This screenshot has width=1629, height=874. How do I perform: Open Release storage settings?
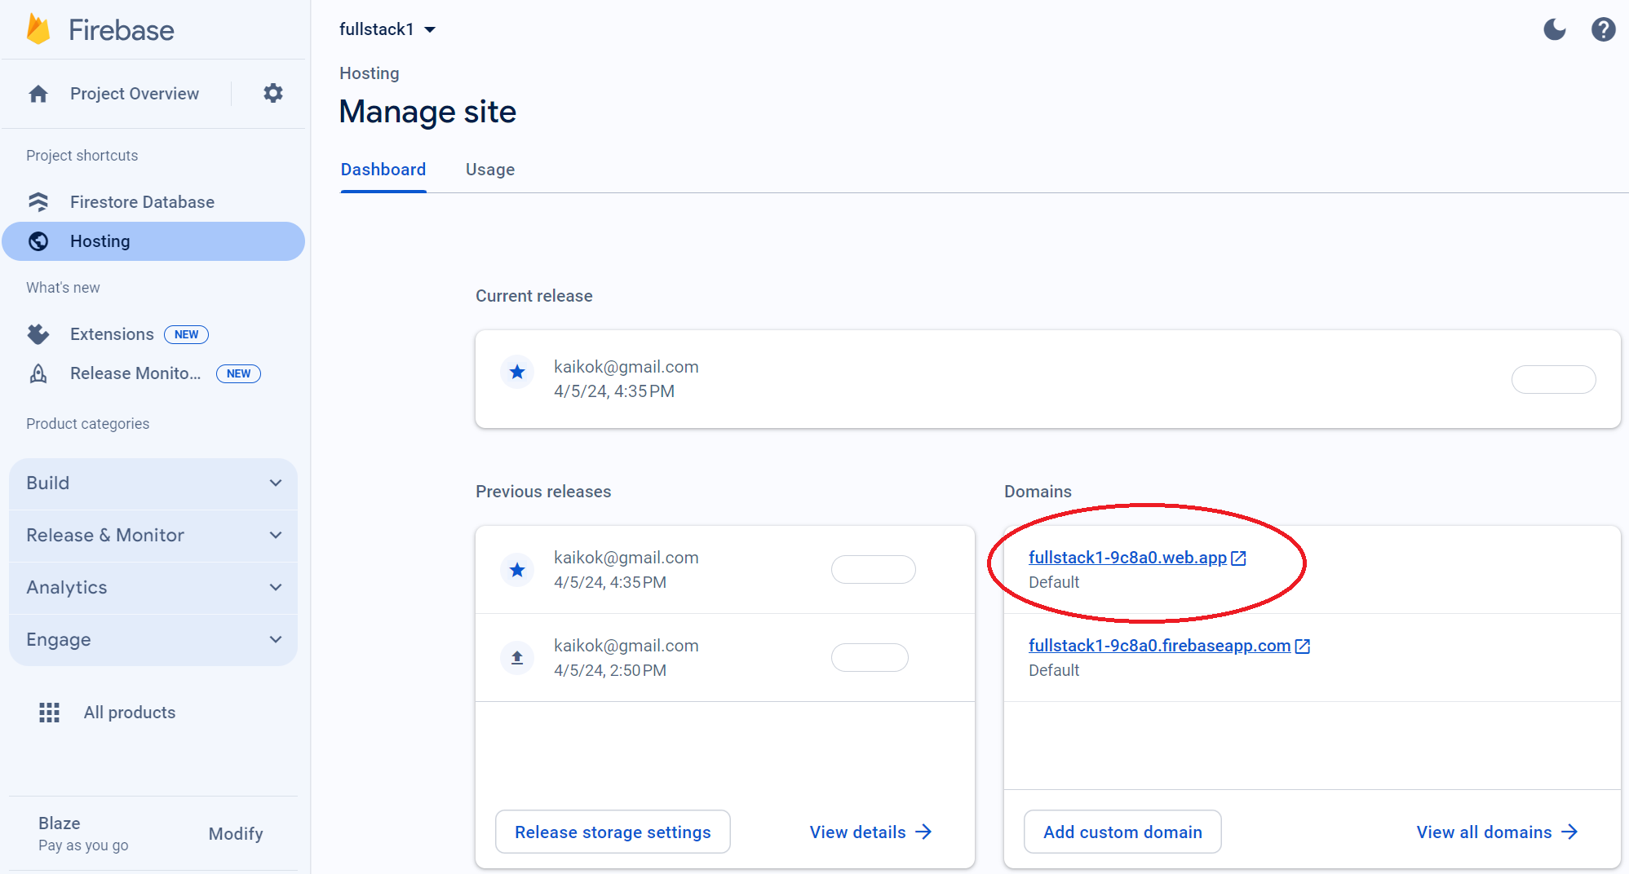[613, 832]
